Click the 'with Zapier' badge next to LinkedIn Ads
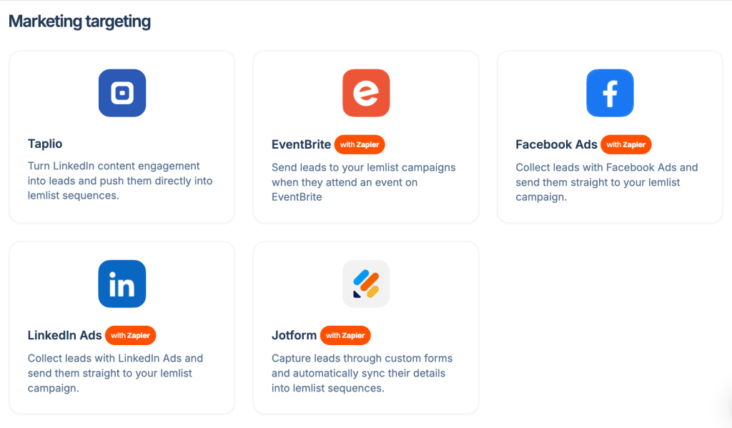This screenshot has width=732, height=428. coord(130,335)
